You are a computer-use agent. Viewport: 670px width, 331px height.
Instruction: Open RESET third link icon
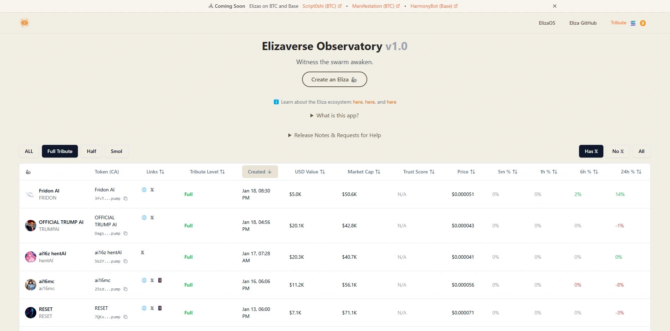coord(160,308)
